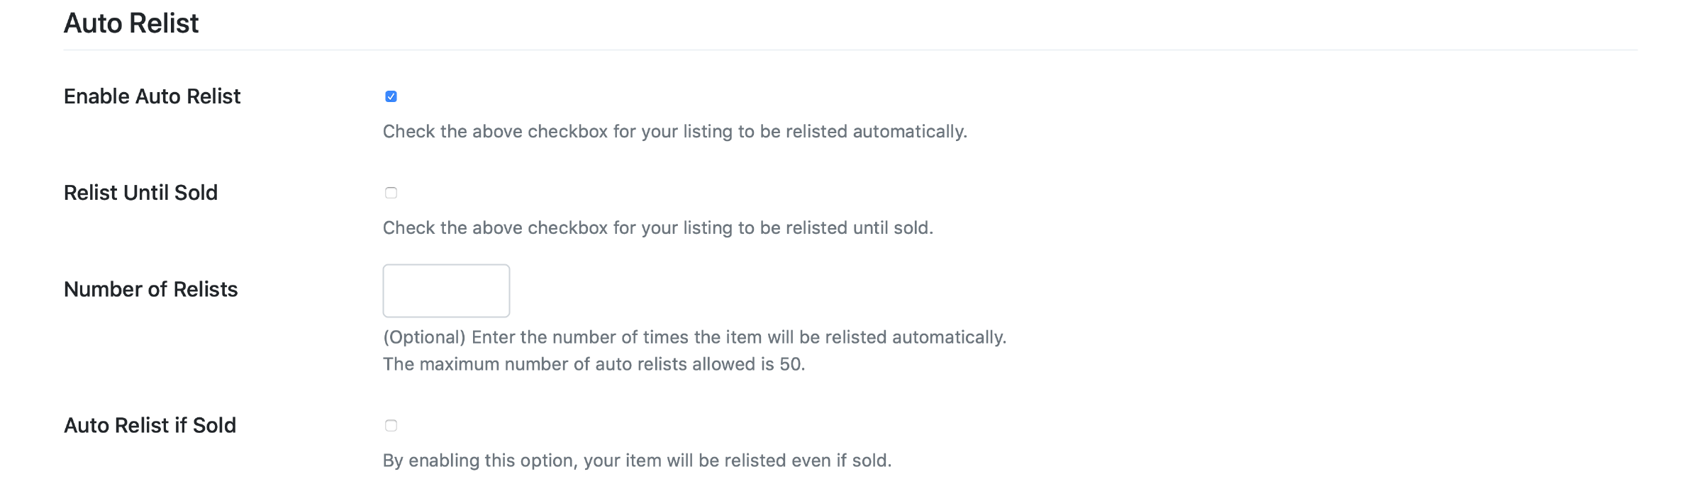The width and height of the screenshot is (1702, 479).
Task: Click the Auto Relist if Sold label
Action: [150, 425]
